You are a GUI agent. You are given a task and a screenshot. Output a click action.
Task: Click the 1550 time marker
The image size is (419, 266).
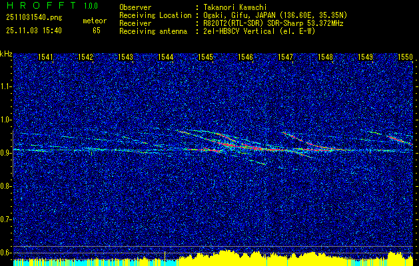coord(406,57)
